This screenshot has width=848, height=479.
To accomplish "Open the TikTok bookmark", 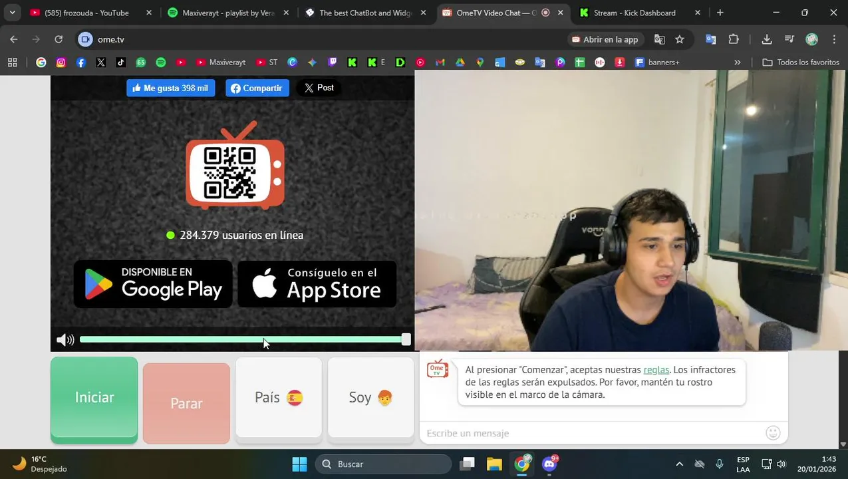I will (x=120, y=62).
